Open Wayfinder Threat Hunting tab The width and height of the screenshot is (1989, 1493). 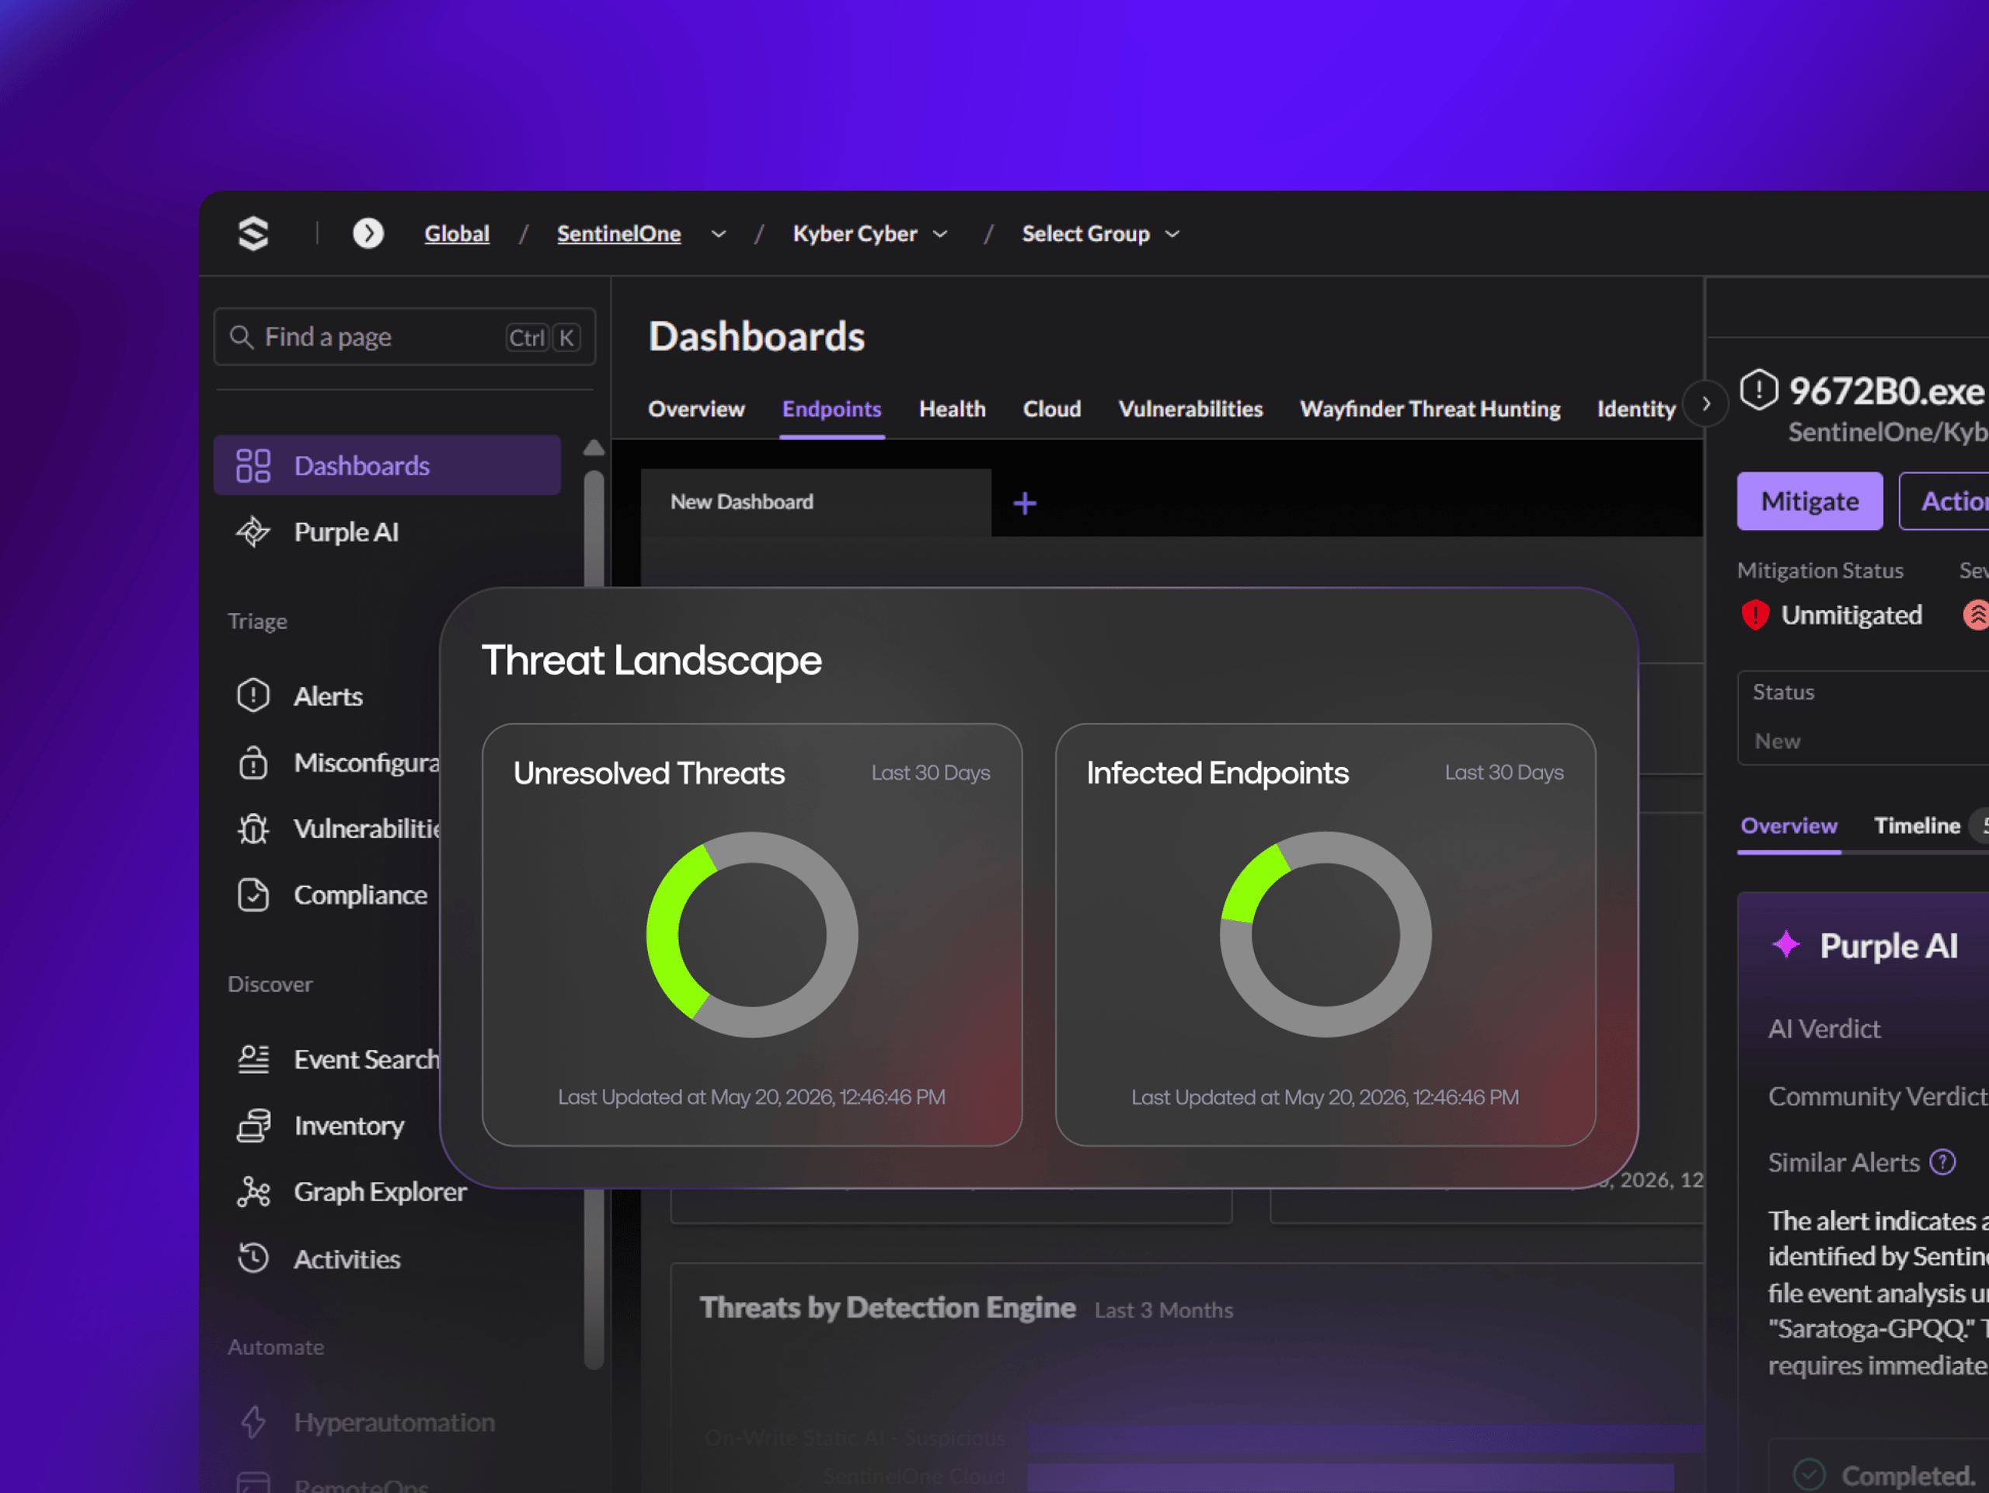1430,410
